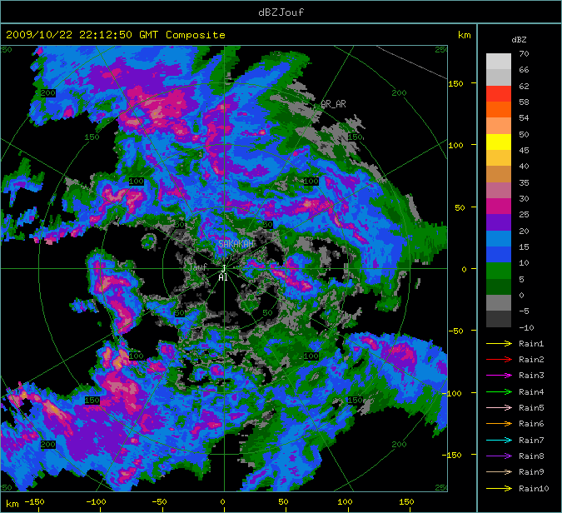Click the -10 value on dBZ scale
This screenshot has height=513, width=562.
(526, 327)
